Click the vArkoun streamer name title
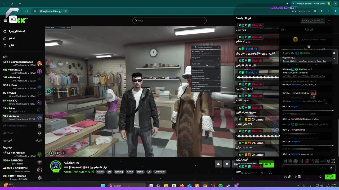The height and width of the screenshot is (190, 339). tap(72, 163)
